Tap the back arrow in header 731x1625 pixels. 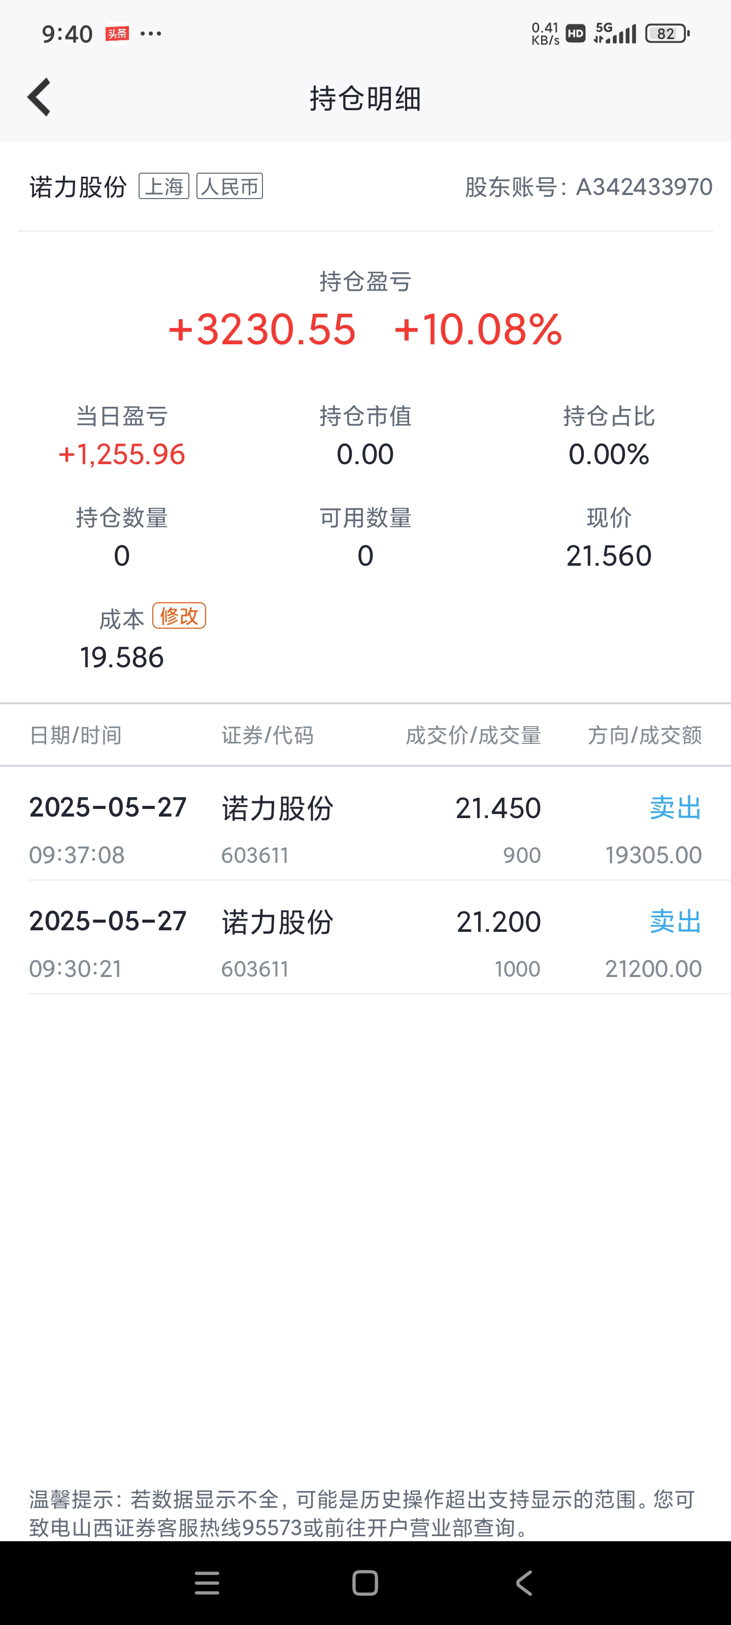[39, 97]
